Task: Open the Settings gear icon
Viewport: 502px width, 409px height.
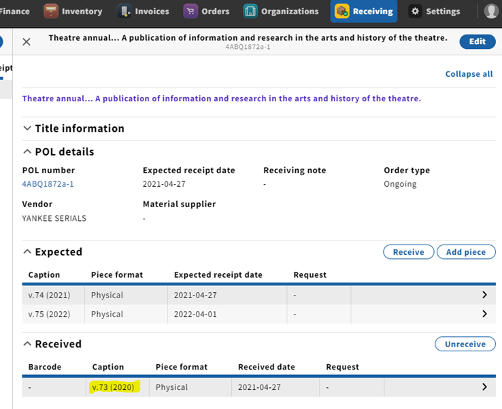Action: [x=415, y=11]
